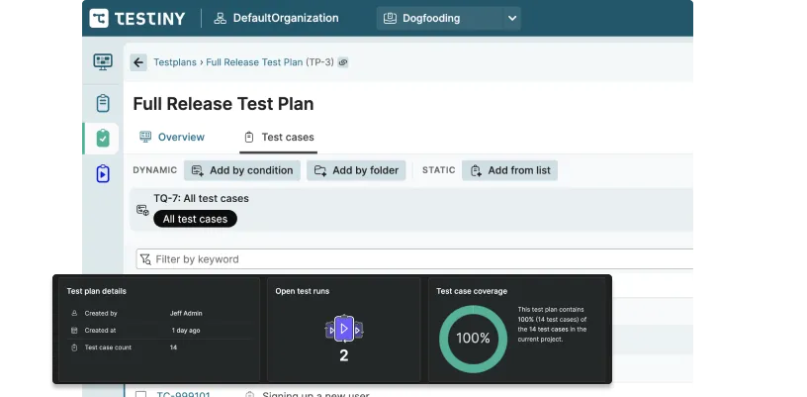Click the watch eye icon after TP-3
The height and width of the screenshot is (397, 807).
click(343, 62)
